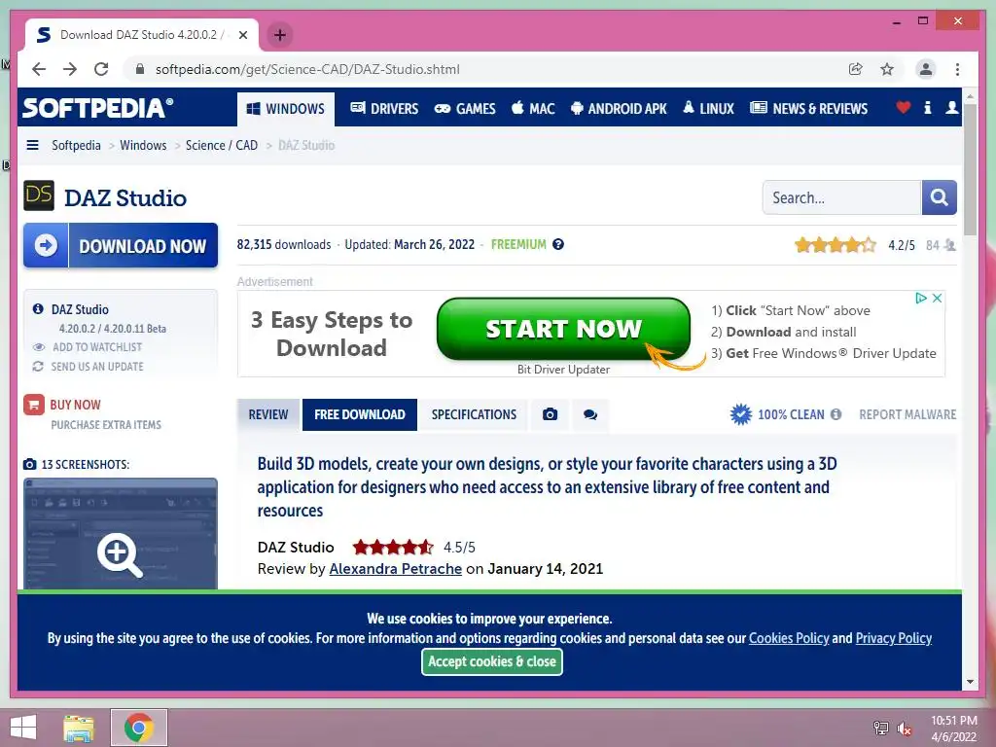Click the user rating stars 4.2/5
The image size is (996, 747).
click(836, 244)
